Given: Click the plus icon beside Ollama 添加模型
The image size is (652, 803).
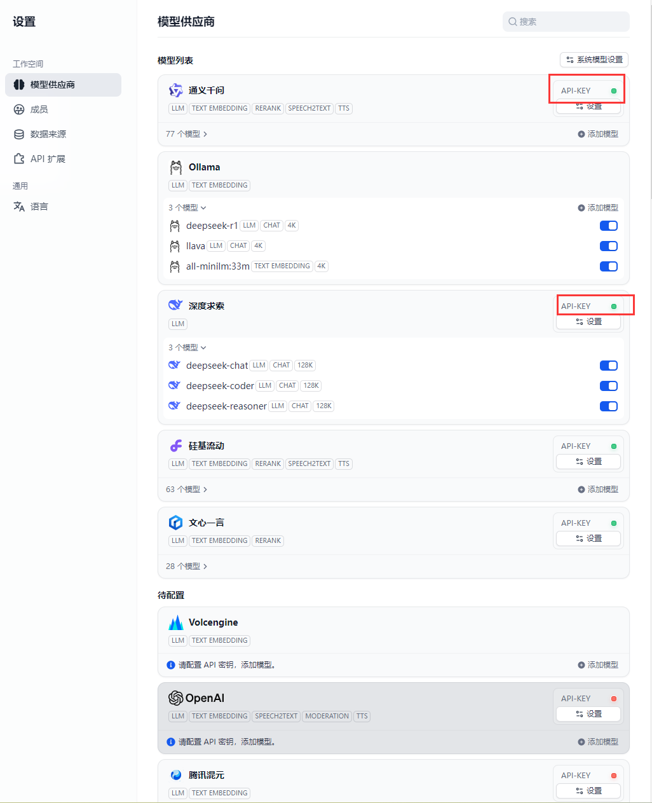Looking at the screenshot, I should [x=581, y=208].
